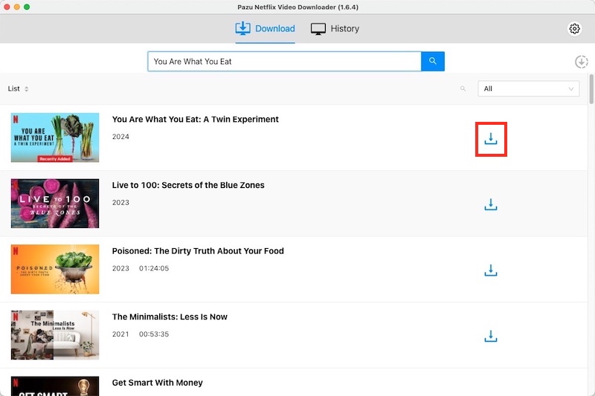595x396 pixels.
Task: Click year 2024 under You Are What You Eat
Action: (x=120, y=137)
